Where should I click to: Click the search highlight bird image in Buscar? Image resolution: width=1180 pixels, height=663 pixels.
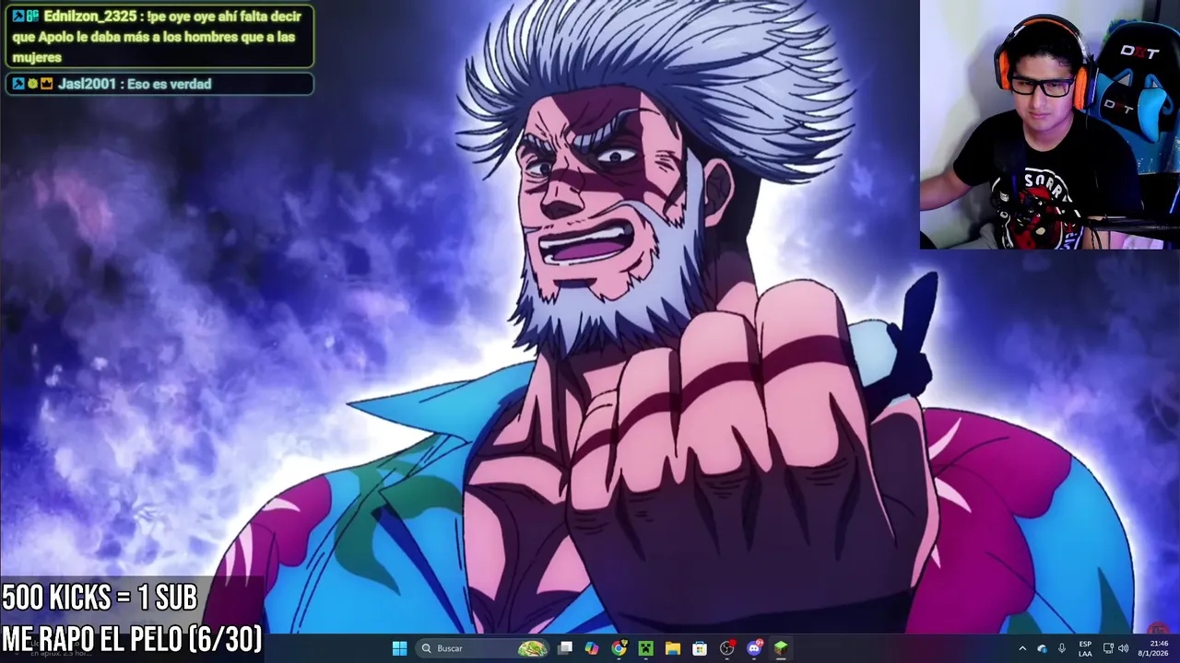[x=533, y=648]
